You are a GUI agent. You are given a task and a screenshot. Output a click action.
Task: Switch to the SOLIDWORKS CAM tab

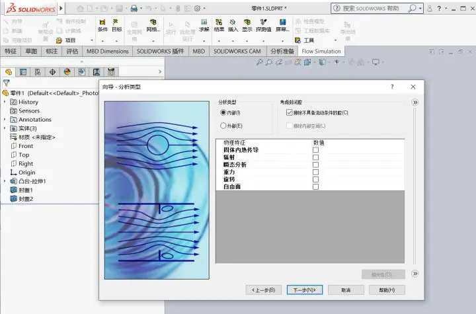coord(237,52)
